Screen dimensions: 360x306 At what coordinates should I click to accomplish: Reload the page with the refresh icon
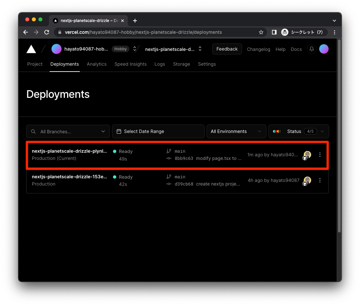click(47, 32)
